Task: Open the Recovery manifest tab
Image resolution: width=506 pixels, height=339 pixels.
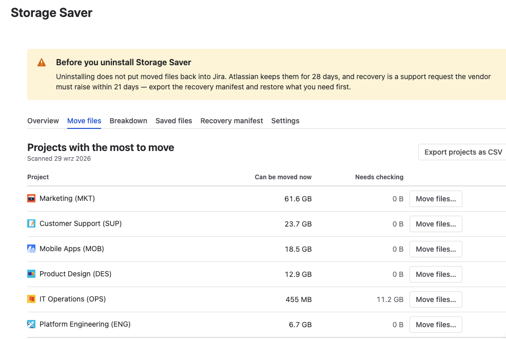Action: coord(231,121)
